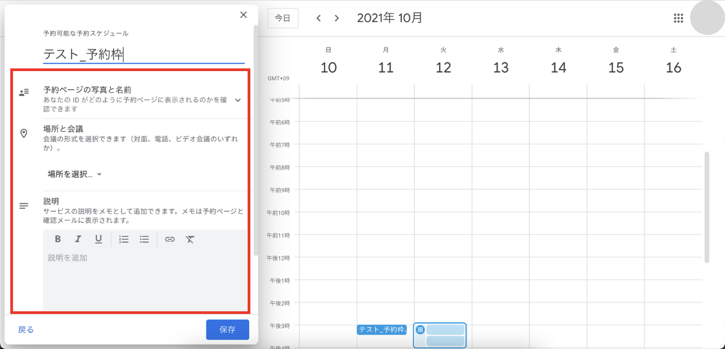Click 説明 section heading

tap(51, 201)
